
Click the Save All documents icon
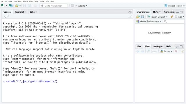pos(29,5)
